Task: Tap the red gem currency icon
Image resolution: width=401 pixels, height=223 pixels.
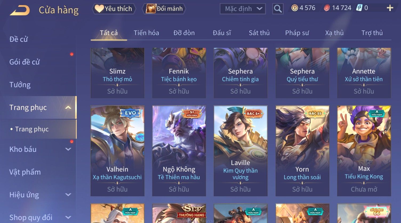Action: [327, 8]
